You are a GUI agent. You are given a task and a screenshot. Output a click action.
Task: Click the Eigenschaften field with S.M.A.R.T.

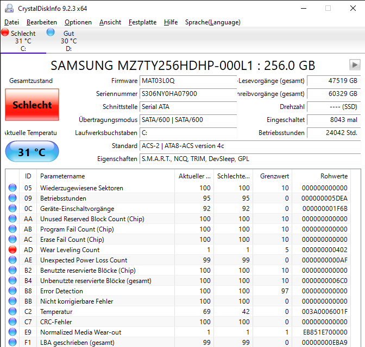point(250,159)
